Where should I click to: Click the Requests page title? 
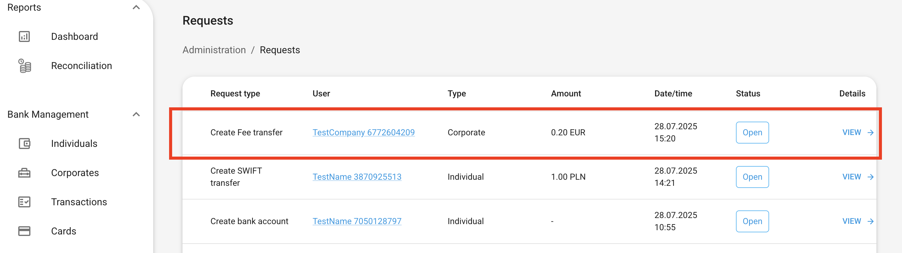[x=208, y=21]
